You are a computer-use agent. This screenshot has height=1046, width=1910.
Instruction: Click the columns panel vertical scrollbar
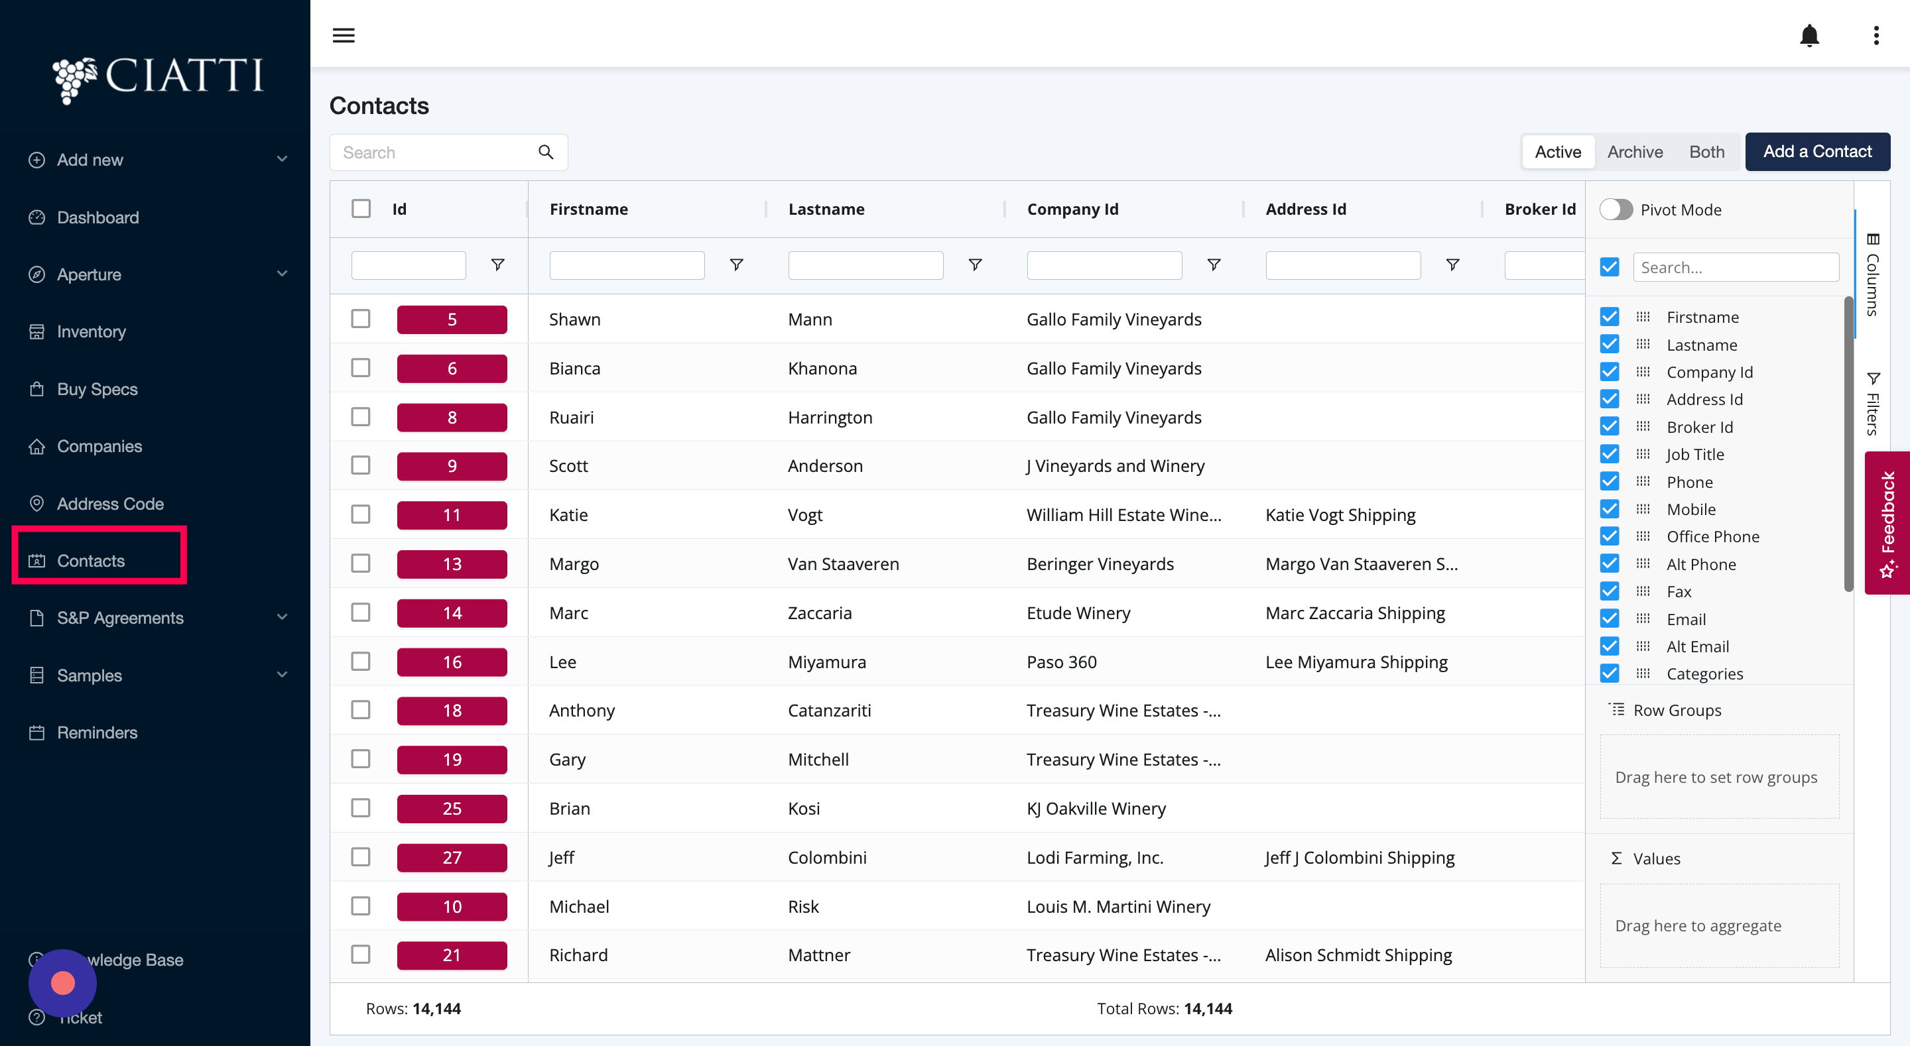coord(1848,445)
